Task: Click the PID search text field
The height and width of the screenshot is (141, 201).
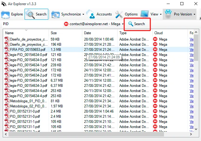Action: point(32,24)
